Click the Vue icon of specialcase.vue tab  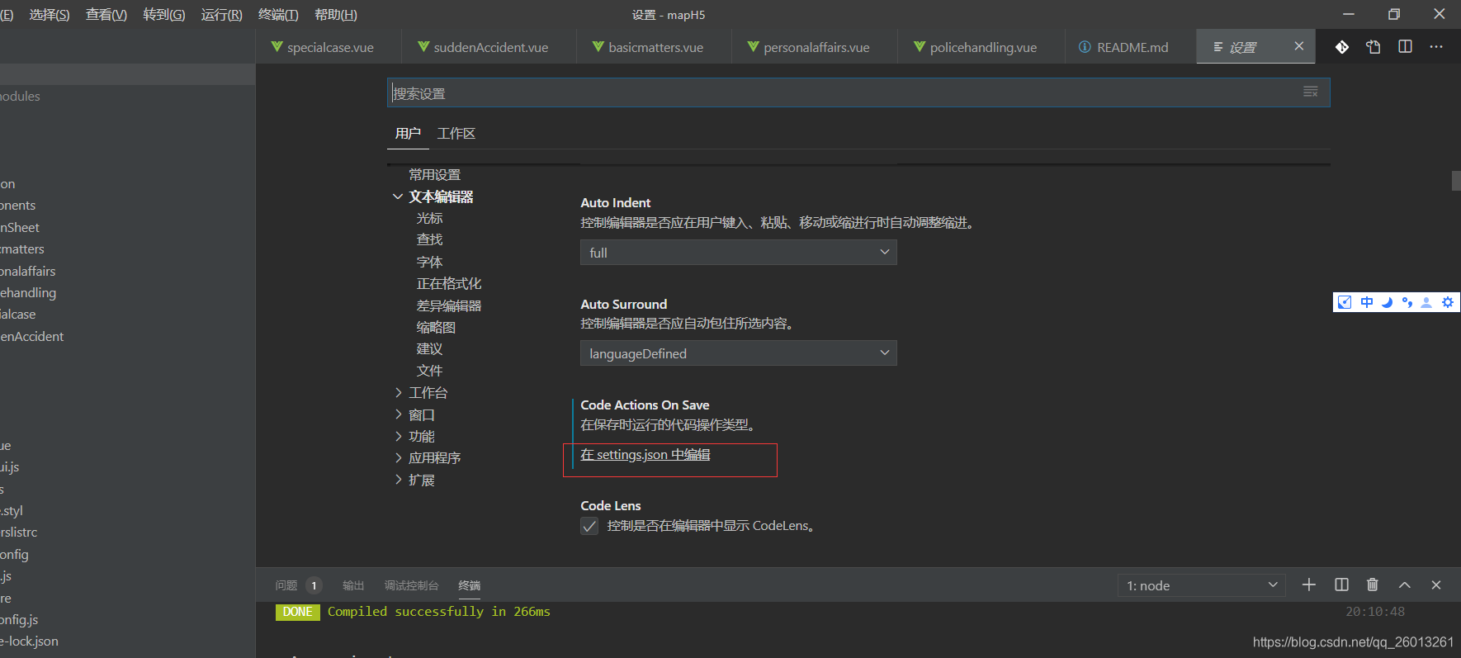click(277, 47)
